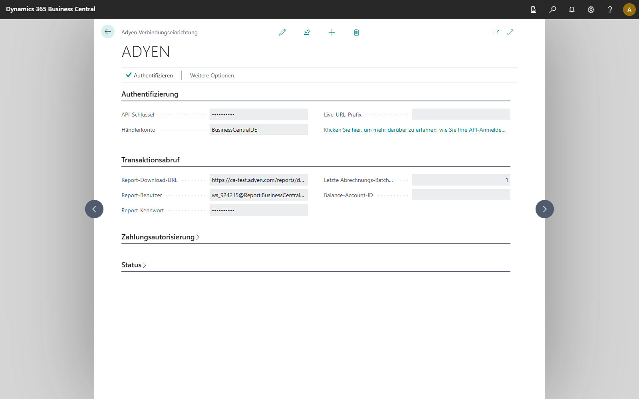
Task: Open the settings gear icon
Action: click(x=591, y=10)
